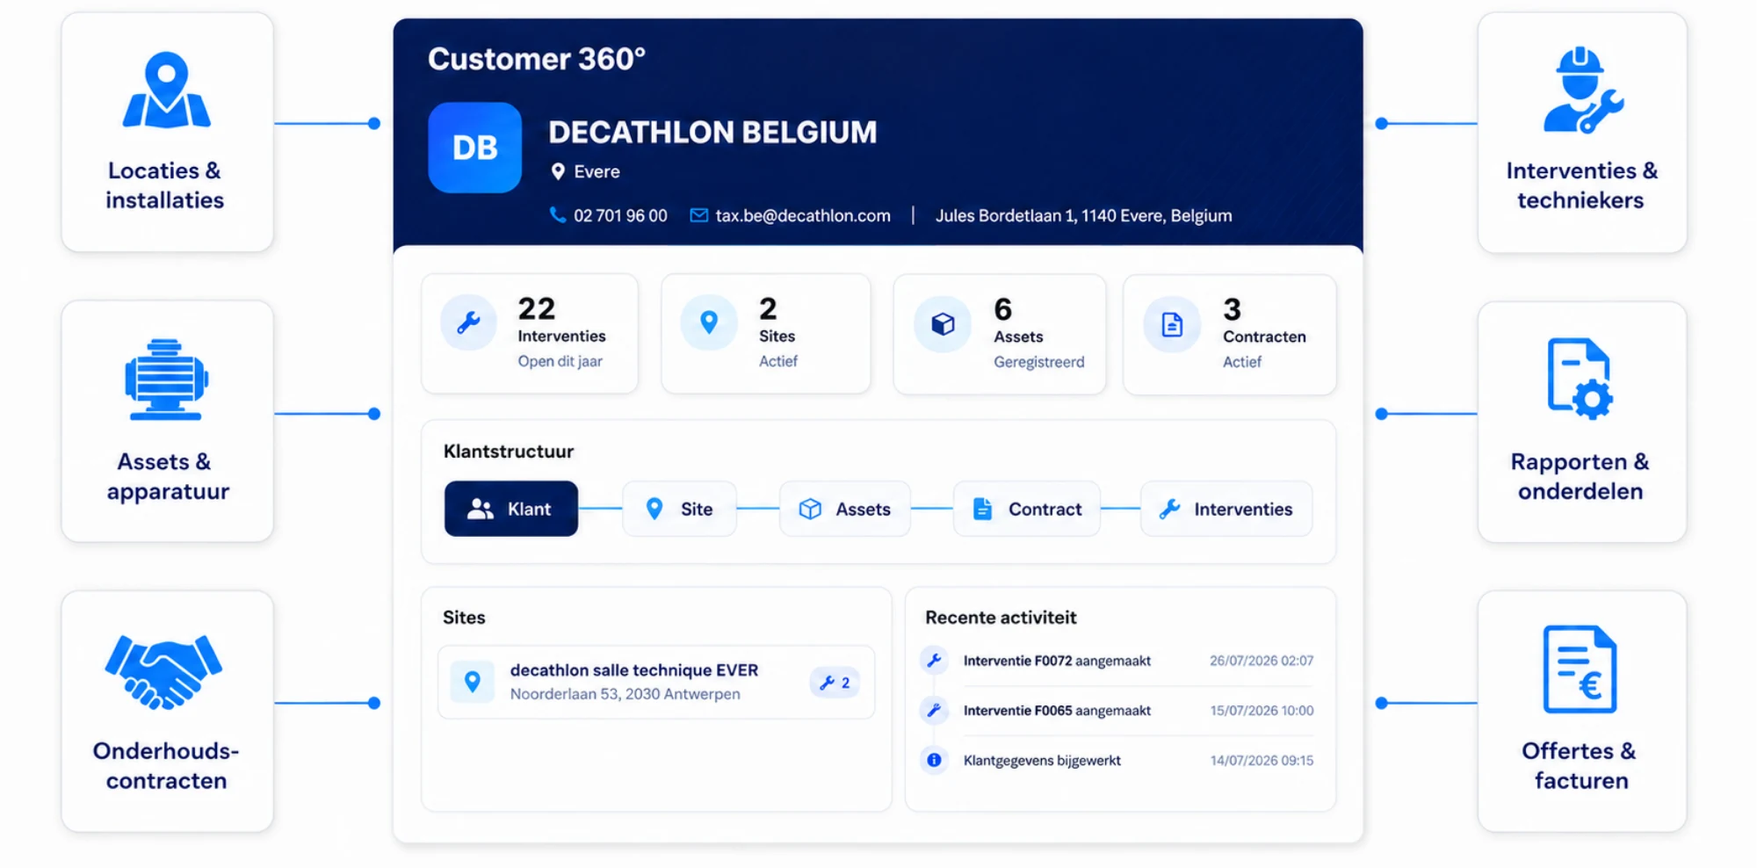Click the Locaties & installaties map pin icon
Viewport: 1757px width, 868px height.
[x=166, y=90]
